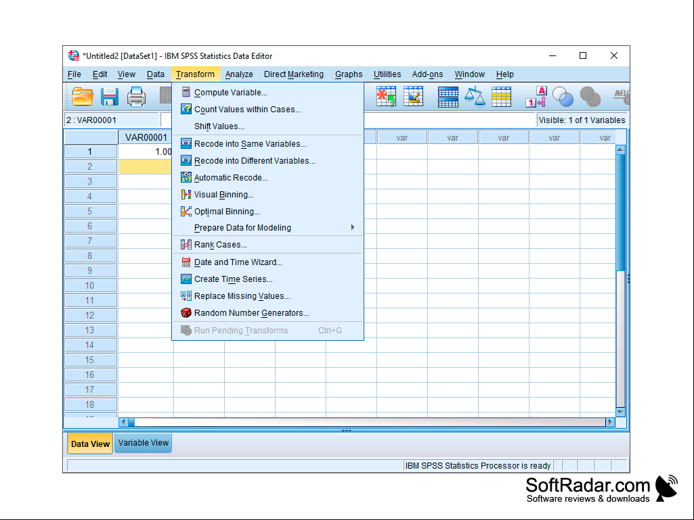Print using the printer toolbar icon
694x520 pixels.
[x=136, y=97]
